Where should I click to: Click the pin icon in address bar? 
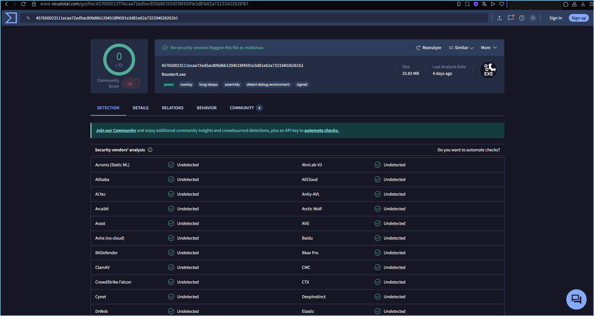(459, 4)
